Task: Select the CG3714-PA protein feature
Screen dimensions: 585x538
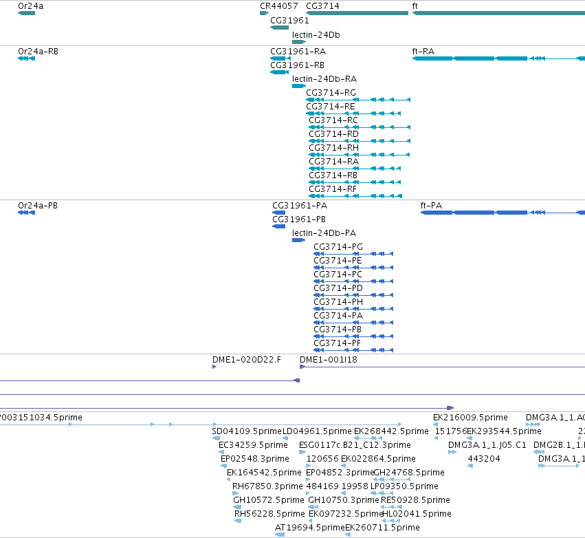Action: pos(353,323)
